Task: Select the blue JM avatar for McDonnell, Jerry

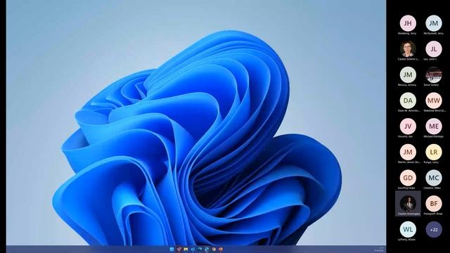Action: pyautogui.click(x=434, y=23)
